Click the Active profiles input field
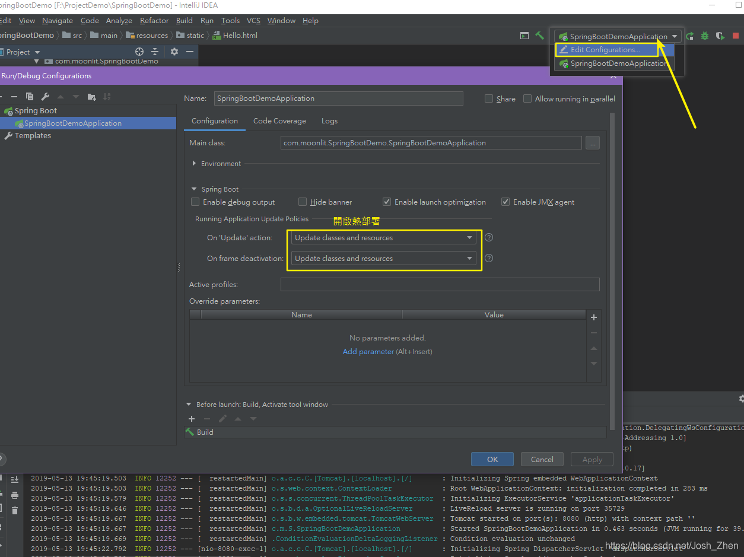 coord(440,285)
